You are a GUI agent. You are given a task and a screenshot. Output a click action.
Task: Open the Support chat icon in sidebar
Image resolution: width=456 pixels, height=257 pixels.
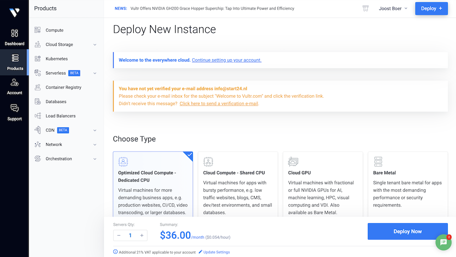click(15, 108)
